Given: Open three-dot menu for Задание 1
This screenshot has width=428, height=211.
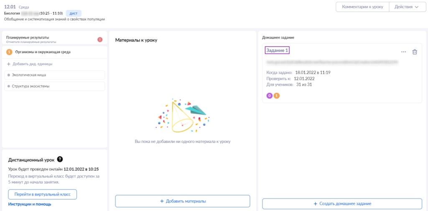Looking at the screenshot, I should click(403, 52).
